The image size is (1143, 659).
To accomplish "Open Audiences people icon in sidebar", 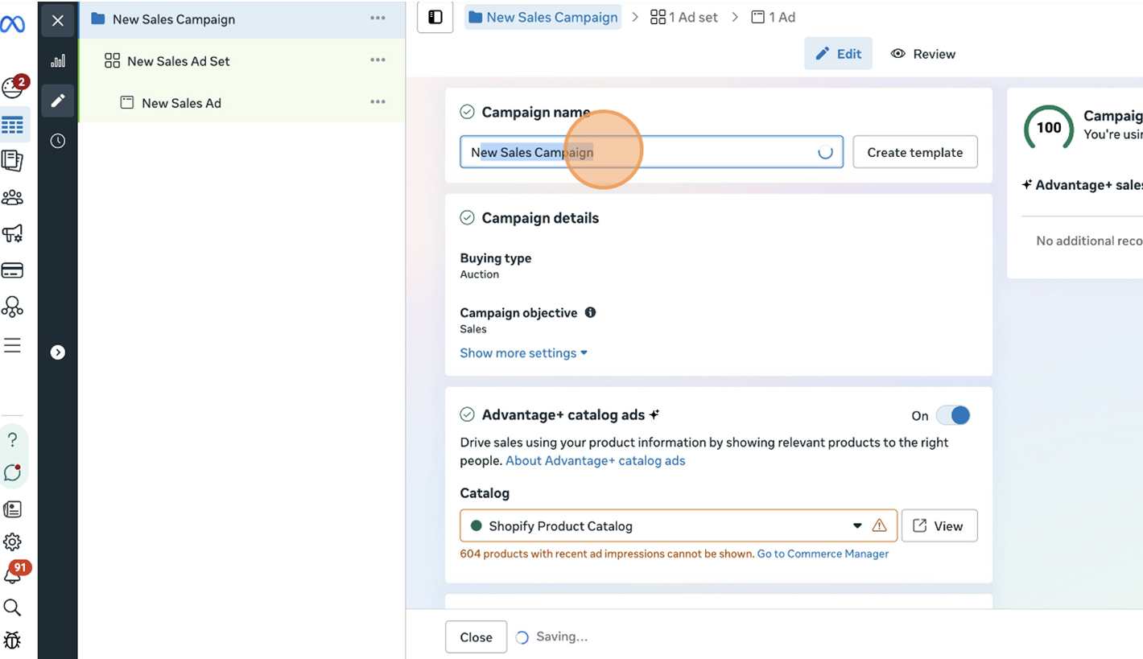I will (13, 197).
